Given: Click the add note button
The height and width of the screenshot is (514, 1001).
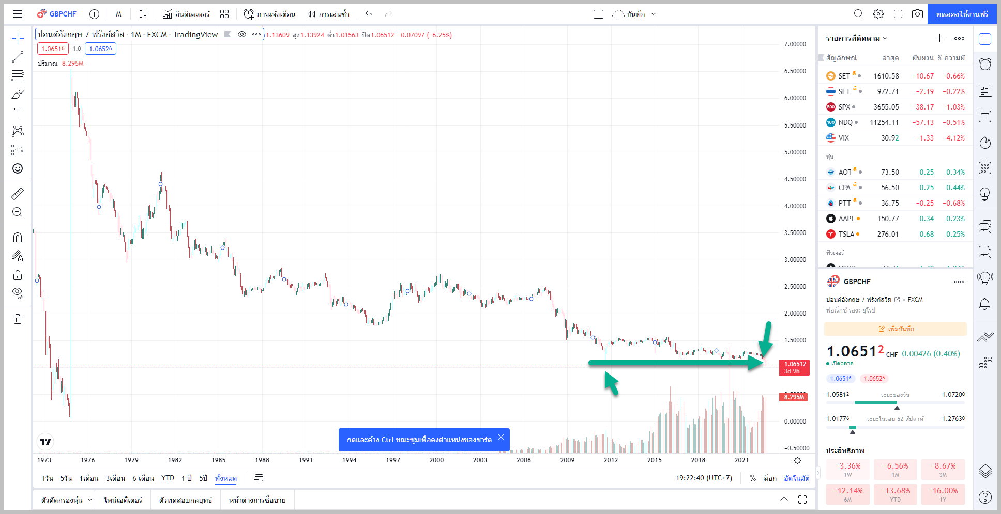Looking at the screenshot, I should click(896, 329).
